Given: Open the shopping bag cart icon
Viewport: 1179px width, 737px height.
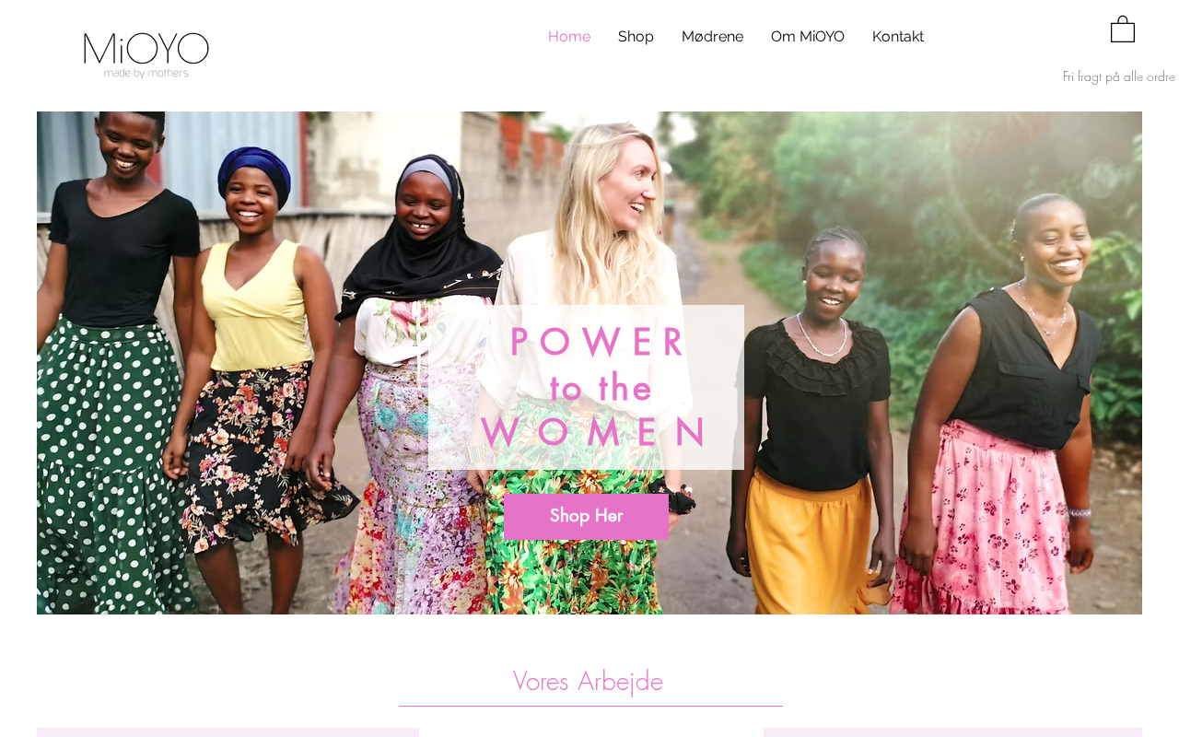Looking at the screenshot, I should (x=1122, y=29).
